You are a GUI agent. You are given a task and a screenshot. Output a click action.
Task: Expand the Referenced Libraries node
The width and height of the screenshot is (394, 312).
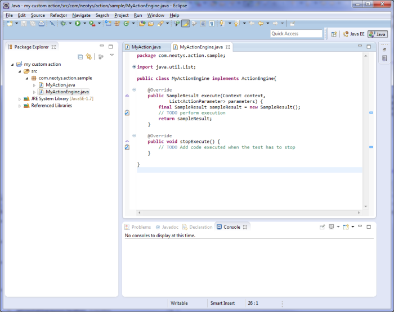(x=20, y=106)
